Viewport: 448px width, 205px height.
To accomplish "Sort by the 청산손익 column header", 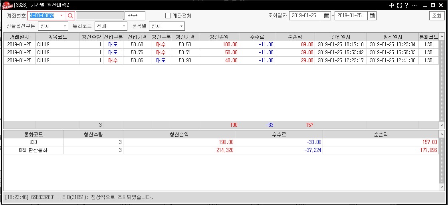I will (x=219, y=36).
